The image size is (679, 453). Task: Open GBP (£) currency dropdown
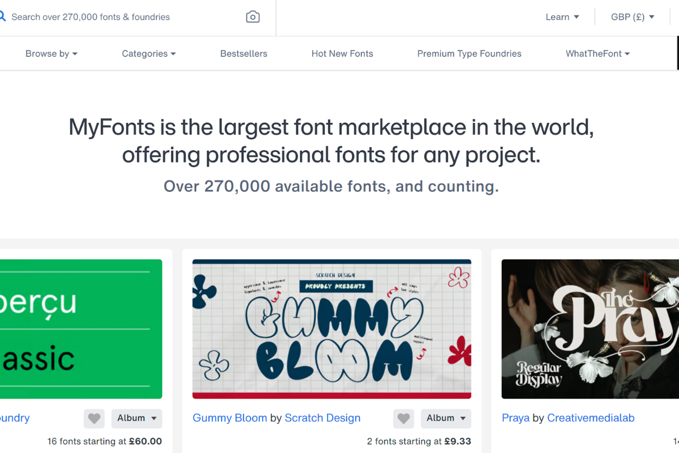[x=633, y=17]
